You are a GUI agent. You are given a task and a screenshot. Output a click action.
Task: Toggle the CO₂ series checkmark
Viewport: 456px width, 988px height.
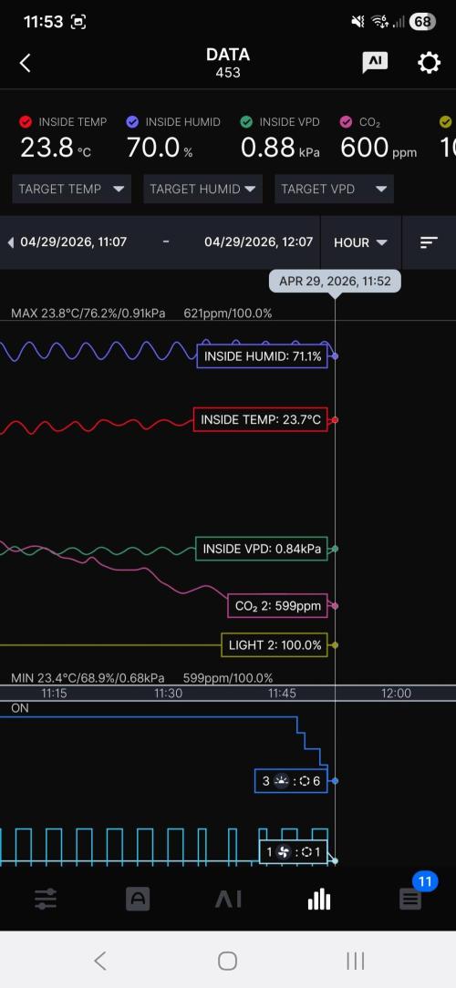(347, 121)
